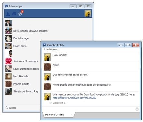This screenshot has height=122, width=143.
Task: Open notifications globe icon with badge 2
Action: pos(20,13)
